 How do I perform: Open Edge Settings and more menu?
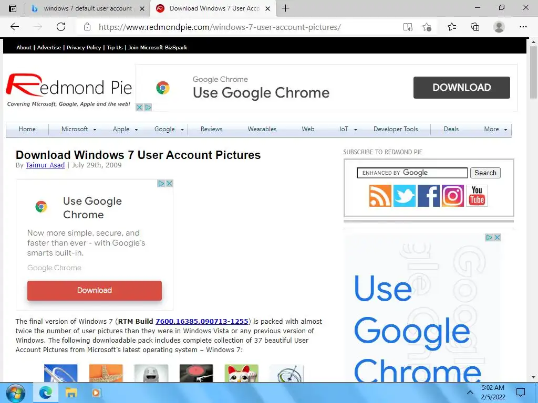523,27
